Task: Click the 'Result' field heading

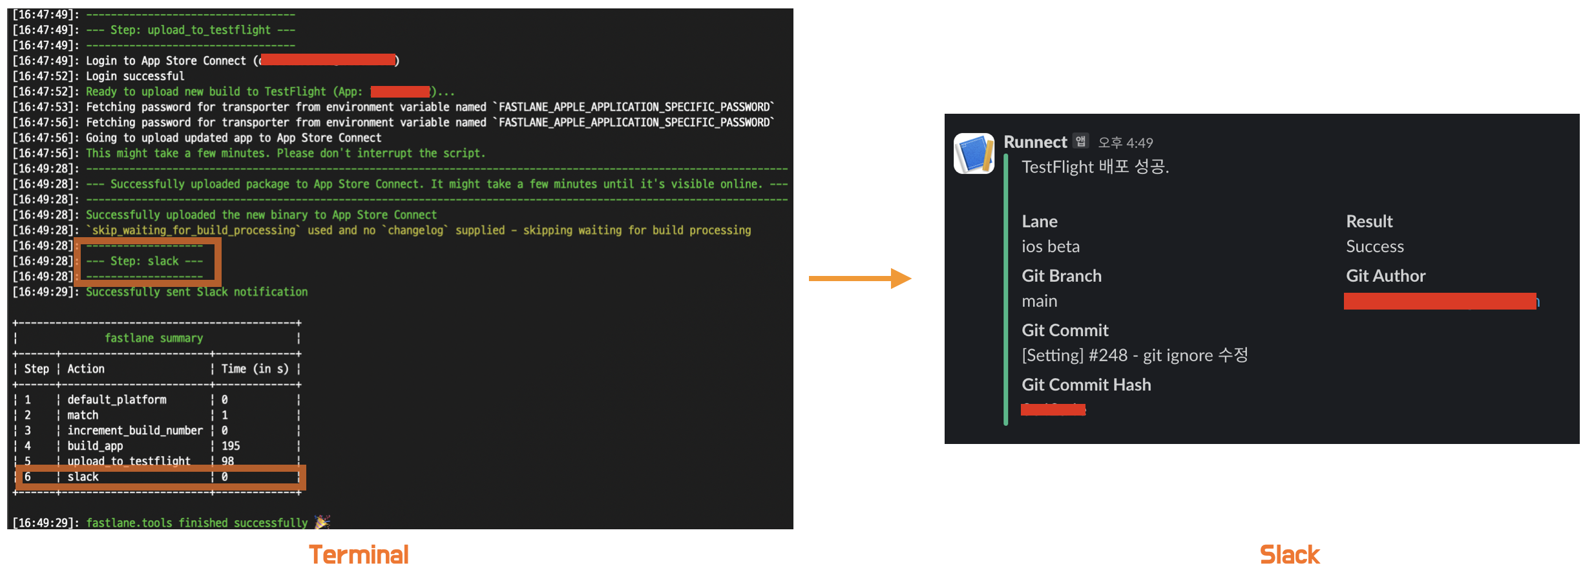Action: pos(1369,222)
